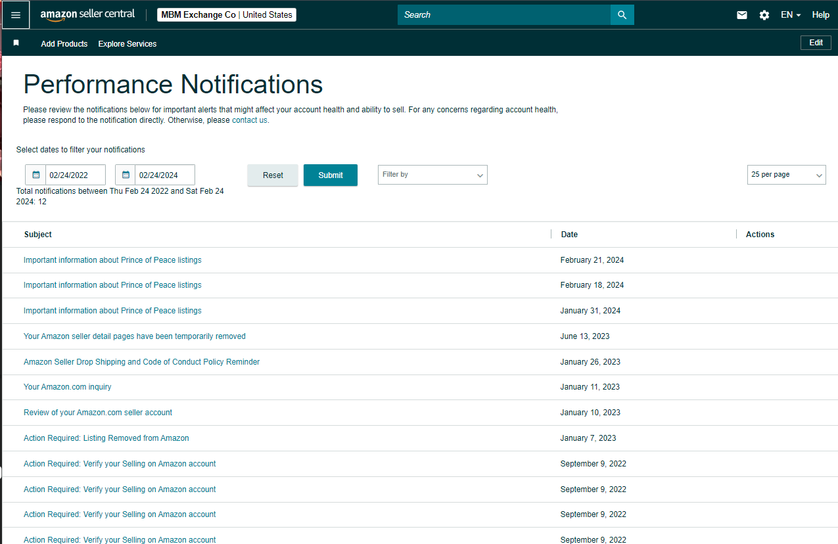Click the search magnifier button
Screen dimensions: 838x544
pyautogui.click(x=622, y=14)
